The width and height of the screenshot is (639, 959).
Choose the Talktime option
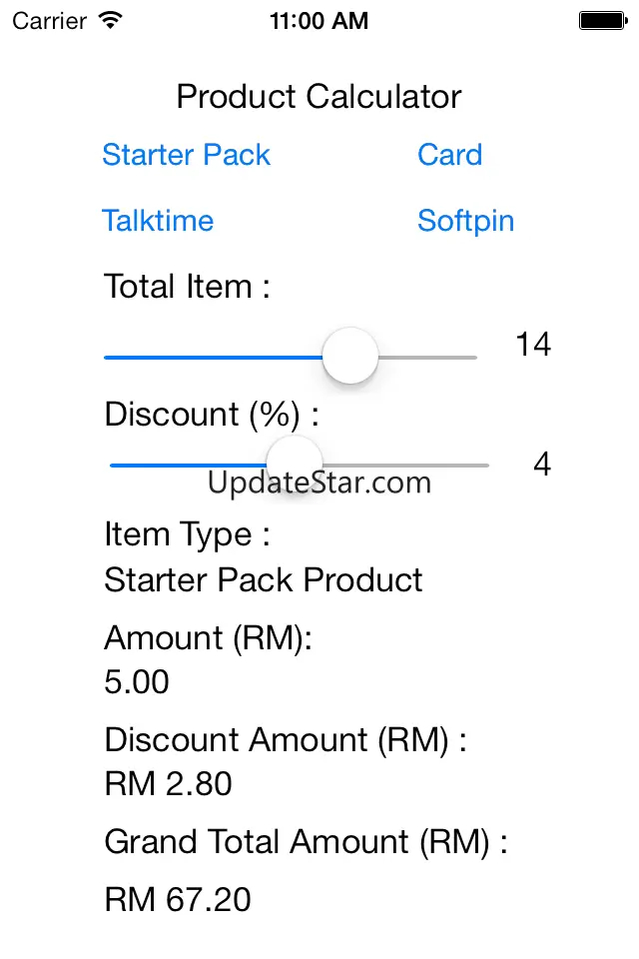point(158,221)
